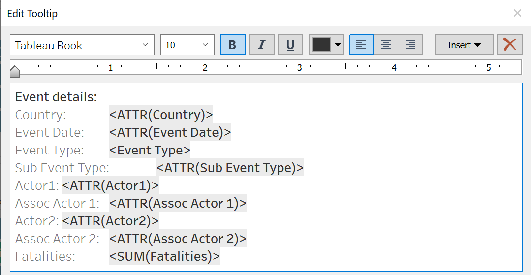
Task: Click the ruler indent marker
Action: pyautogui.click(x=15, y=72)
